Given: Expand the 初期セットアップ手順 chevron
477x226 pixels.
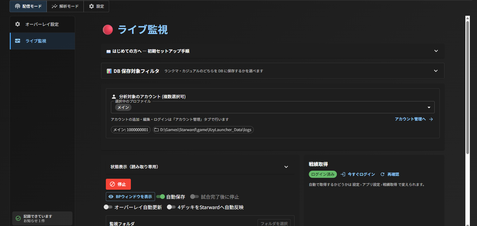Looking at the screenshot, I should (436, 51).
